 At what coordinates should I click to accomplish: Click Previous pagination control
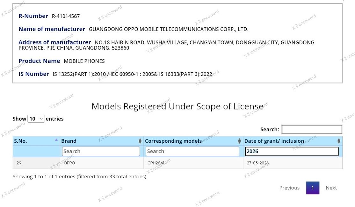click(x=289, y=188)
